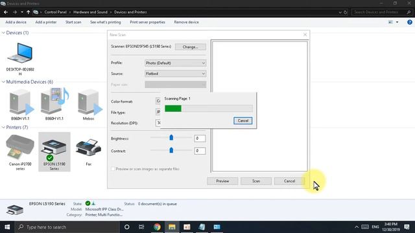Image resolution: width=415 pixels, height=233 pixels.
Task: Click the scan preview area
Action: [259, 106]
